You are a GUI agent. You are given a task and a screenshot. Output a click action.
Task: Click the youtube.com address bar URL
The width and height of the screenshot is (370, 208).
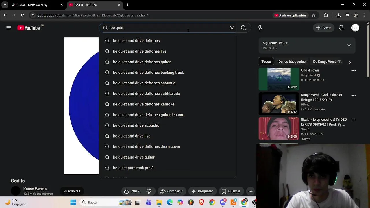coord(93,15)
